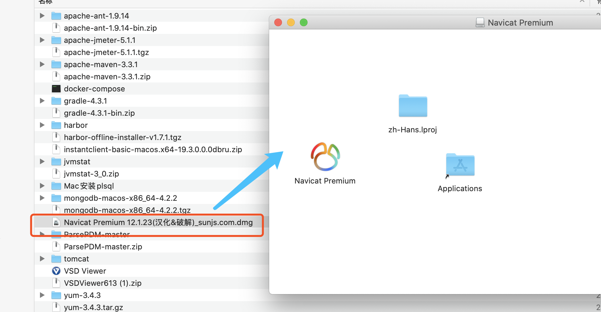This screenshot has height=312, width=601.
Task: Click the gradle-4.3.1-bin.zip file icon
Action: click(x=56, y=113)
